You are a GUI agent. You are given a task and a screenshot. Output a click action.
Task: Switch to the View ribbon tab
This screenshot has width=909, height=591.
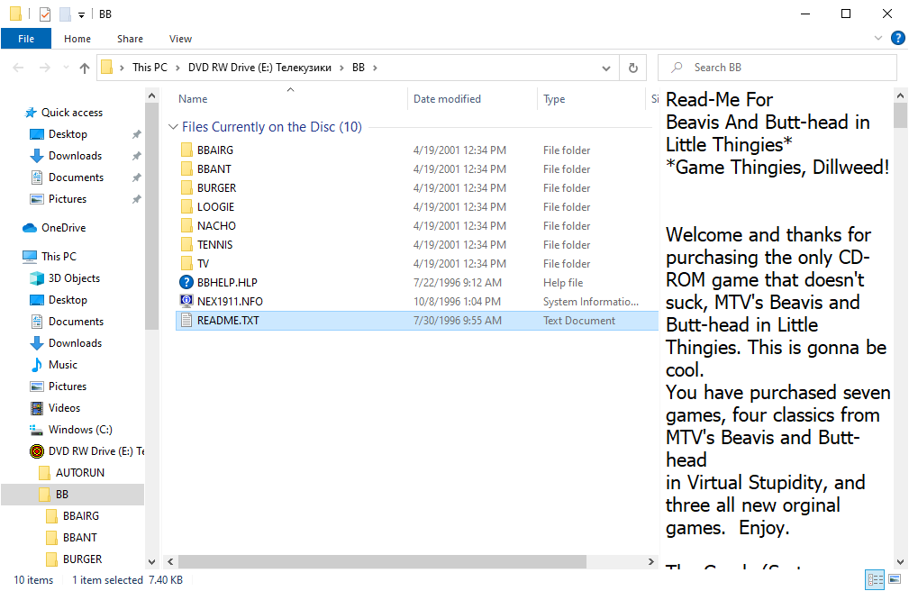click(180, 39)
